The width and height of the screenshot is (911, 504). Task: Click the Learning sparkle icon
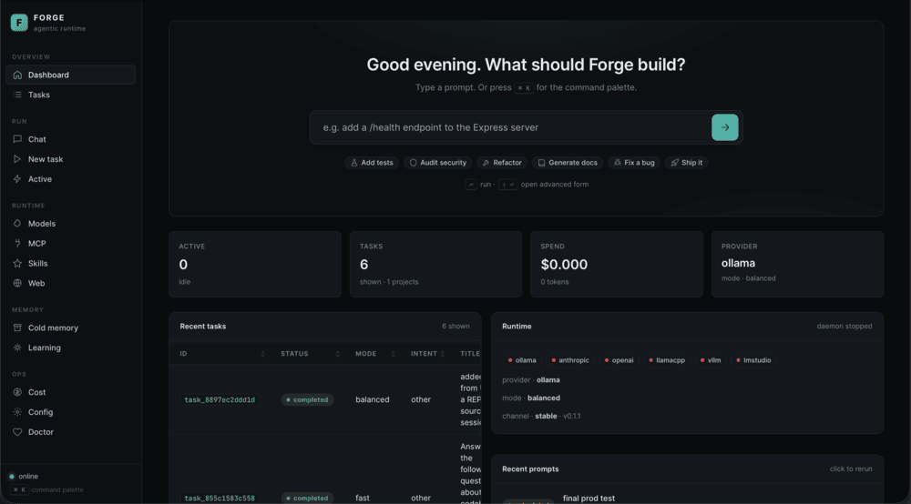tap(17, 348)
